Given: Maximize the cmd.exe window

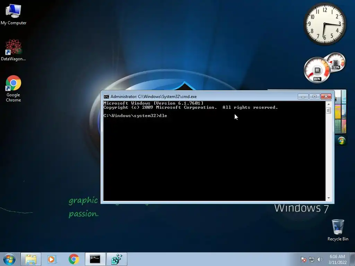Looking at the screenshot, I should (314, 97).
